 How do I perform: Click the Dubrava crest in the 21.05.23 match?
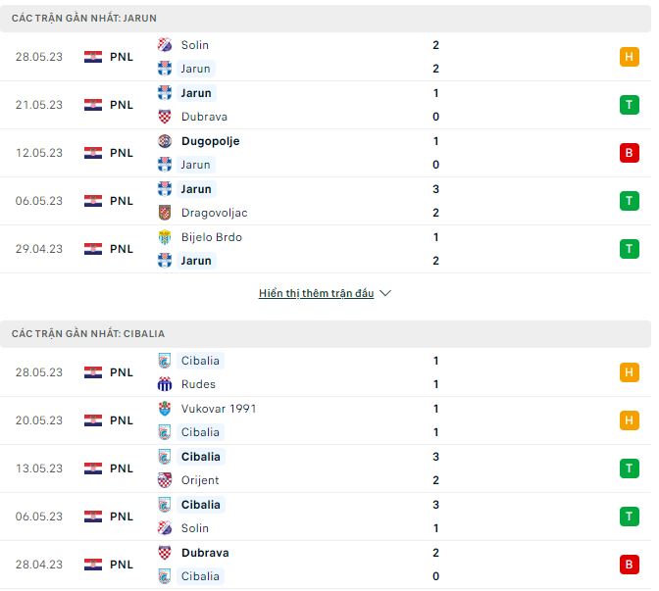click(x=165, y=117)
